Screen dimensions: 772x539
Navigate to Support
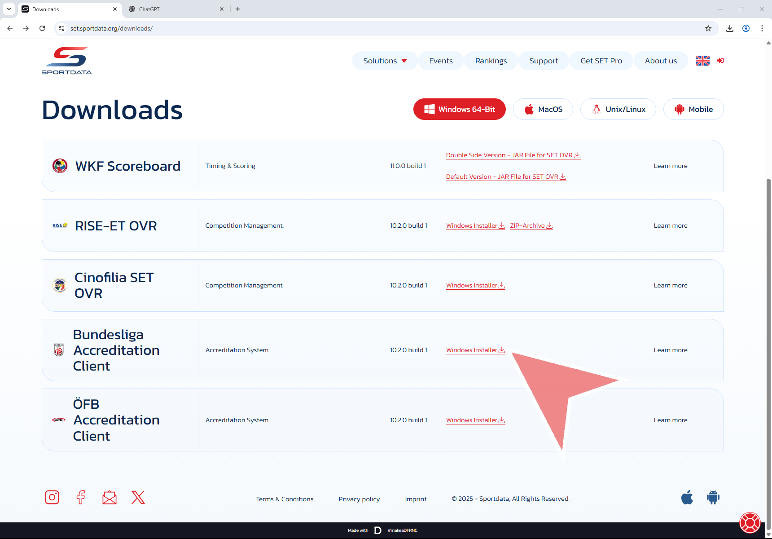544,61
